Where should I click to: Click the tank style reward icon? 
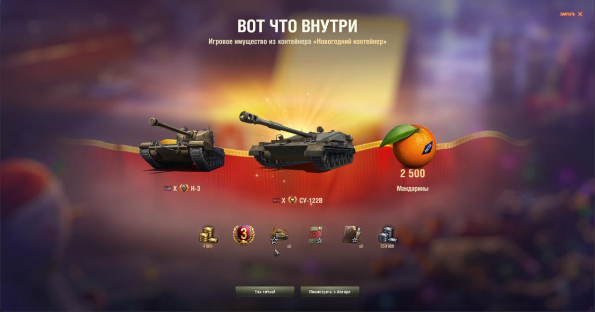(279, 234)
